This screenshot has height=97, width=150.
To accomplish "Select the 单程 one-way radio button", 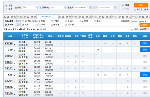I will pyautogui.click(x=6, y=6).
